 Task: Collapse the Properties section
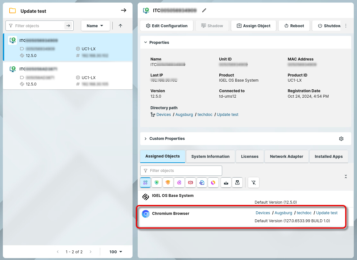(146, 42)
